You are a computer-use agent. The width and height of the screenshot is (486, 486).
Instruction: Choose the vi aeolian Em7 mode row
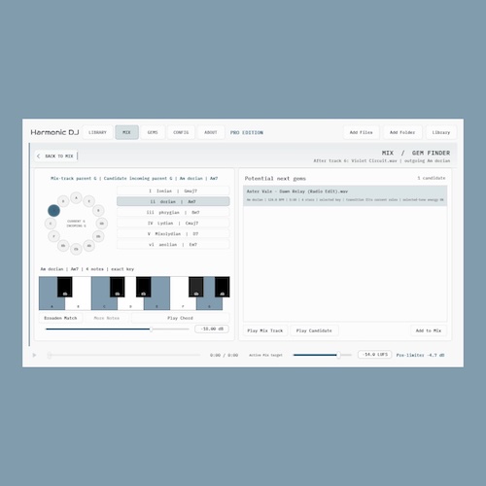(x=173, y=244)
